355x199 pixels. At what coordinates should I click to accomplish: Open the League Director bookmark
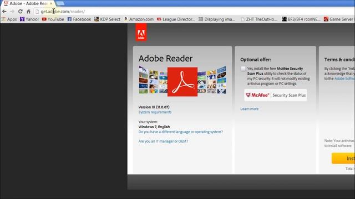point(176,19)
